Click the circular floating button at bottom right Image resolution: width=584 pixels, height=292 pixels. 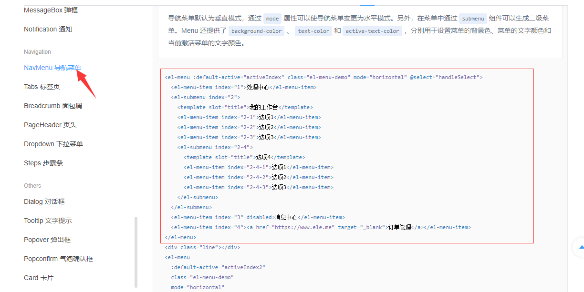(581, 247)
